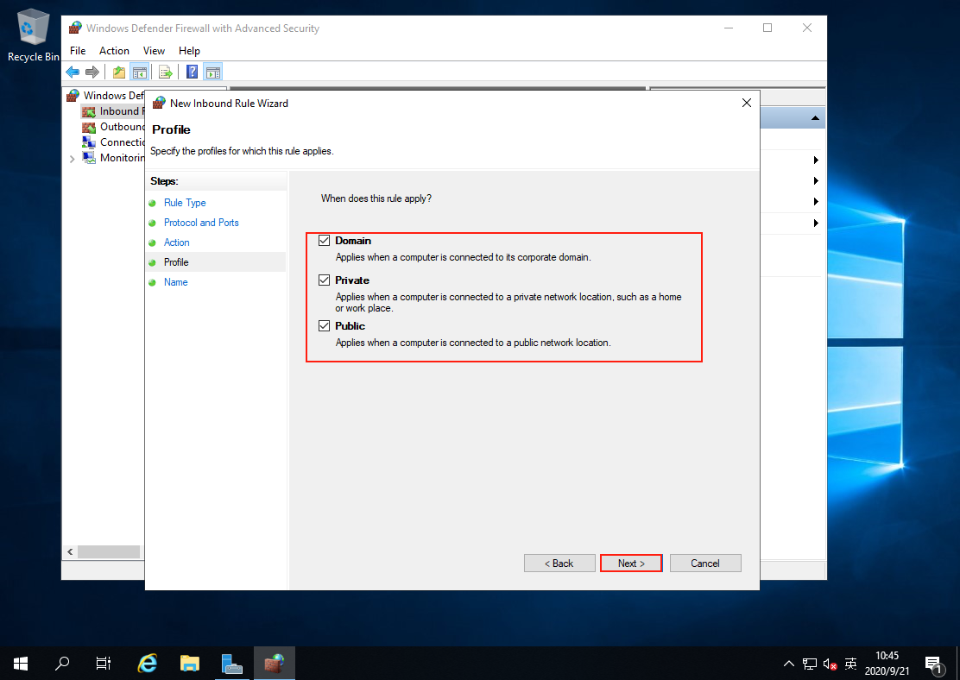Expand third submenu arrow in Actions pane
Viewport: 960px width, 680px height.
pyautogui.click(x=816, y=202)
